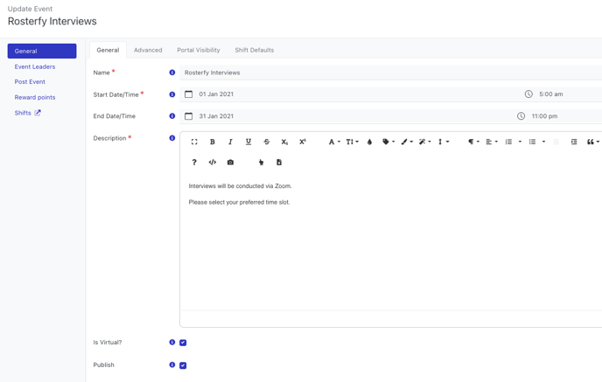The image size is (602, 382).
Task: Open Event Leaders section
Action: pyautogui.click(x=35, y=66)
